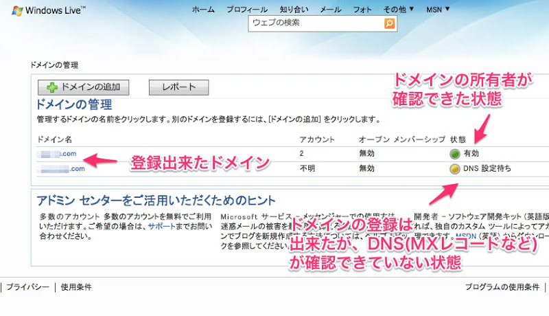Click the アドミン センター hints heading
This screenshot has width=549, height=316.
click(156, 201)
